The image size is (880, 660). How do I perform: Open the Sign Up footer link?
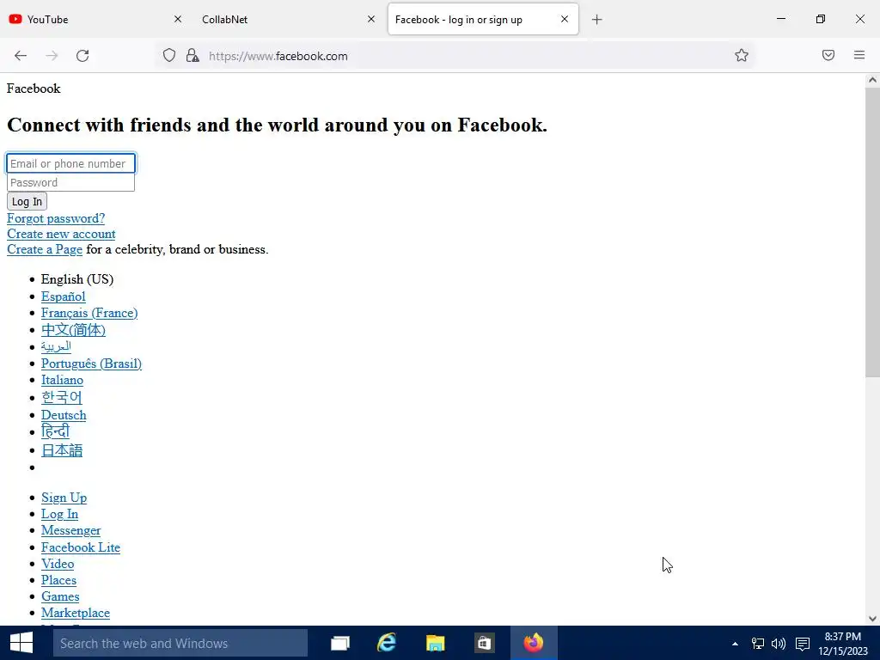point(64,498)
